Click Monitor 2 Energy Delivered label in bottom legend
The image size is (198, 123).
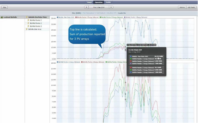point(94,62)
